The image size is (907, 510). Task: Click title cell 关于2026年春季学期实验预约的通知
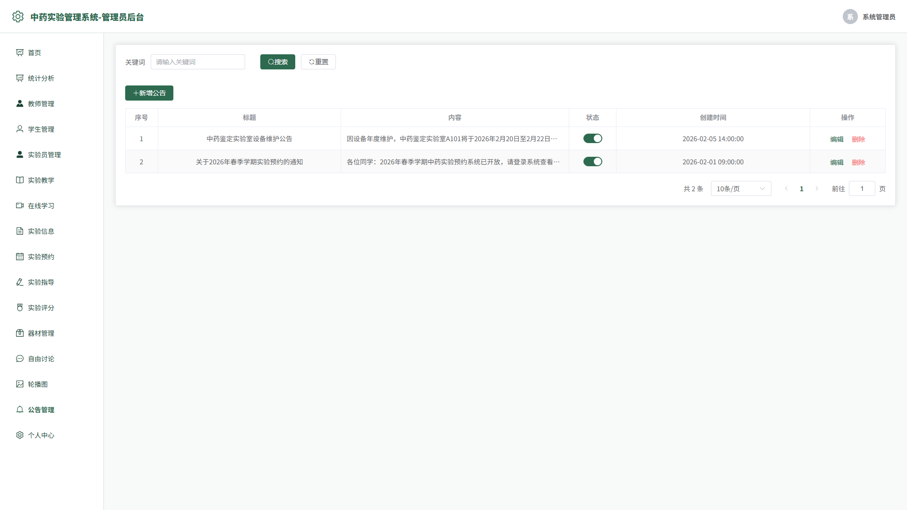[x=249, y=162]
